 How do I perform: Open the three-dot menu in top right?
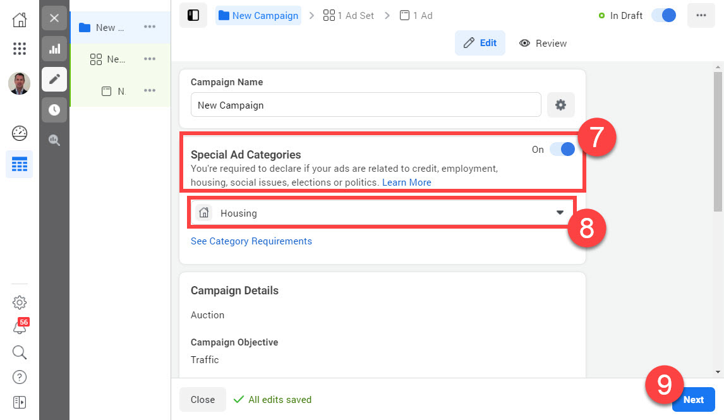[x=701, y=15]
